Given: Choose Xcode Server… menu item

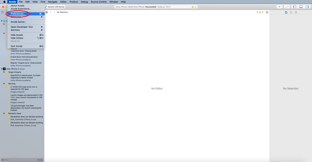Looking at the screenshot, I should click(x=26, y=22).
